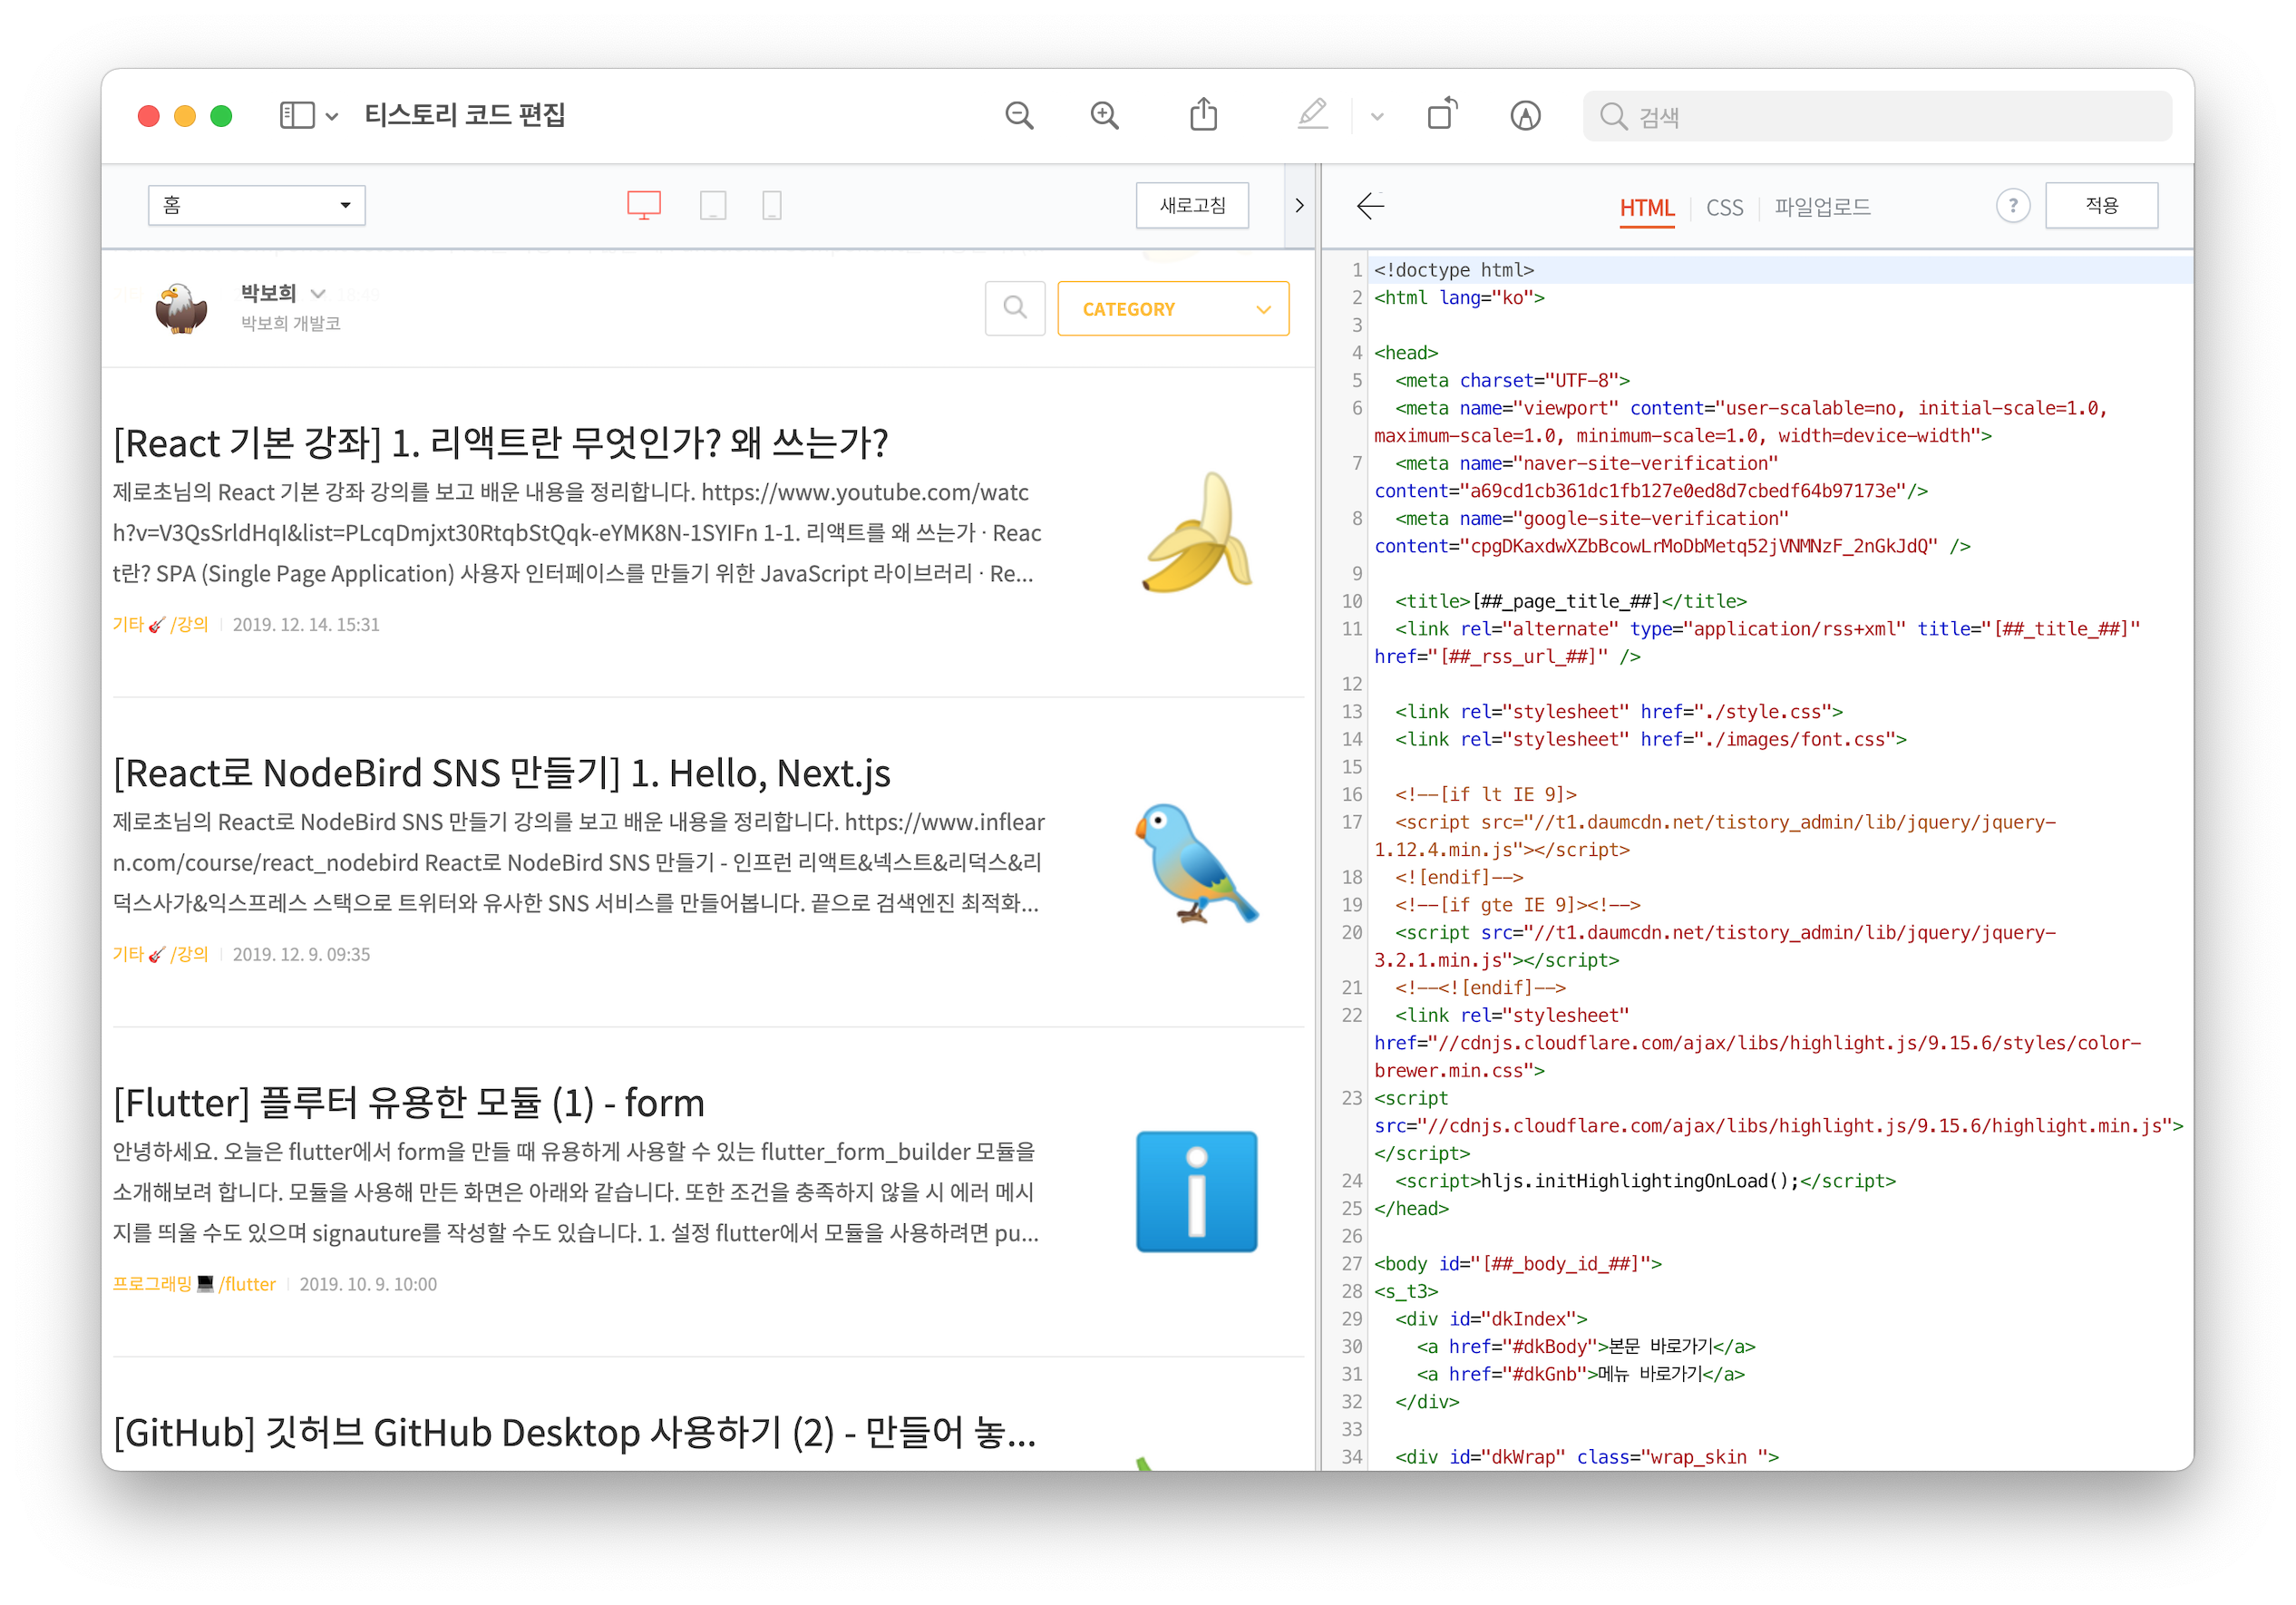Viewport: 2296px width, 1605px height.
Task: Click code line 1 doctype html
Action: tap(1453, 270)
